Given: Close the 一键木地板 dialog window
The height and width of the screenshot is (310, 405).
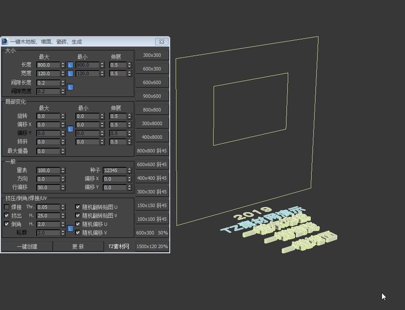Looking at the screenshot, I should pyautogui.click(x=162, y=41).
